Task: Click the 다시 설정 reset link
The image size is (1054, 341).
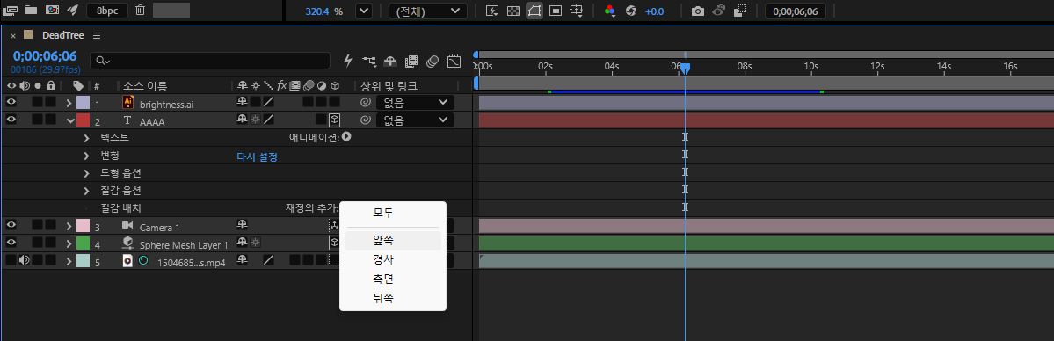Action: (x=257, y=156)
